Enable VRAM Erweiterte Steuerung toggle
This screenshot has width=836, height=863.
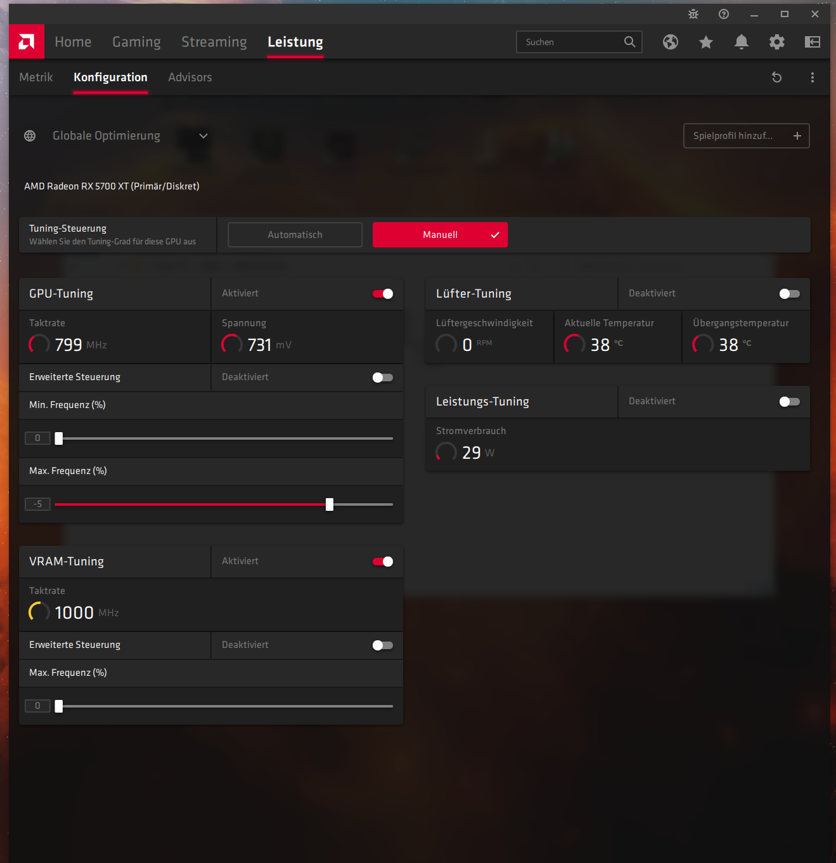coord(383,645)
